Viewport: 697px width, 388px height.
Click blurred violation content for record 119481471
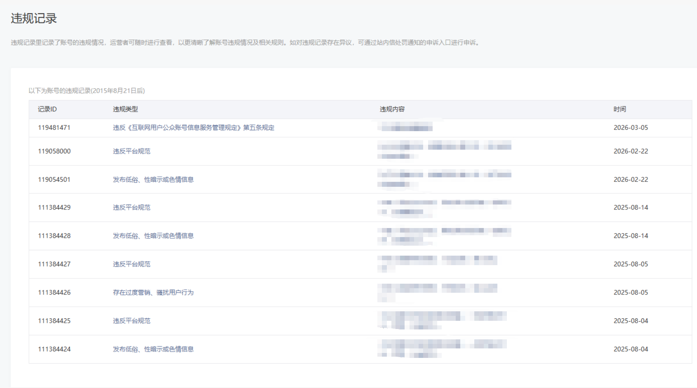(x=406, y=127)
